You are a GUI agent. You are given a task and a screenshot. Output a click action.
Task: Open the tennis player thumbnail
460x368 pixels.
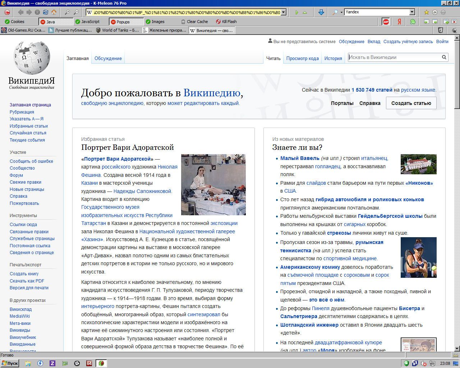pos(419,257)
